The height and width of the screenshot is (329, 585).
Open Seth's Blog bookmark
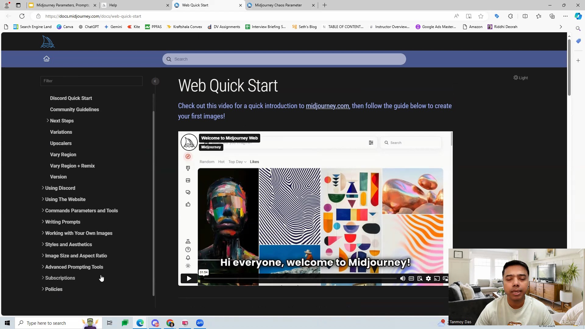(304, 27)
